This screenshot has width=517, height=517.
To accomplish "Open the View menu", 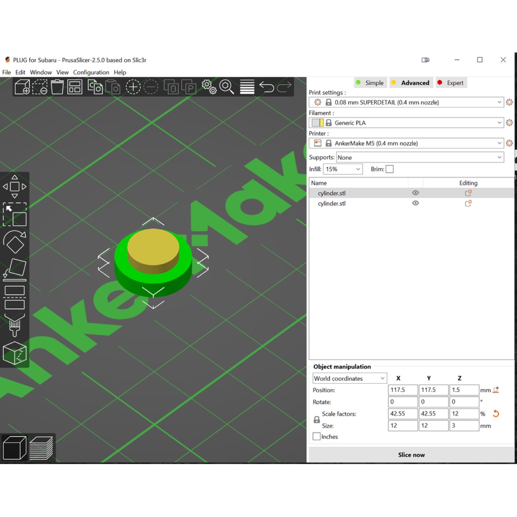I will click(x=62, y=72).
